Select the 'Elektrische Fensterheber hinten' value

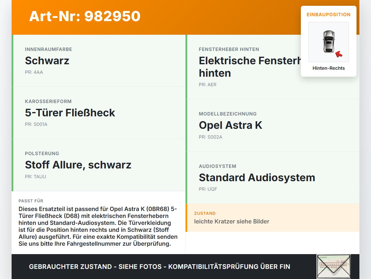click(x=250, y=67)
